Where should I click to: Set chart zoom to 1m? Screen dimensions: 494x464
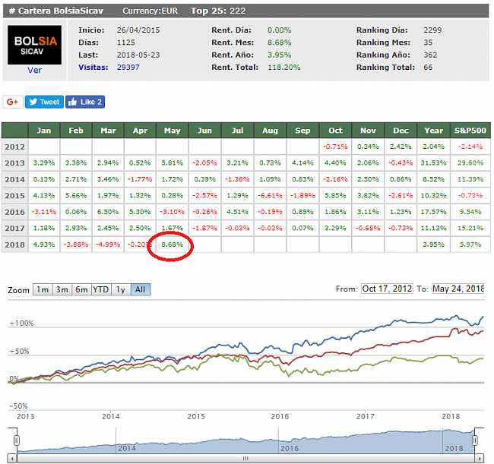(43, 289)
